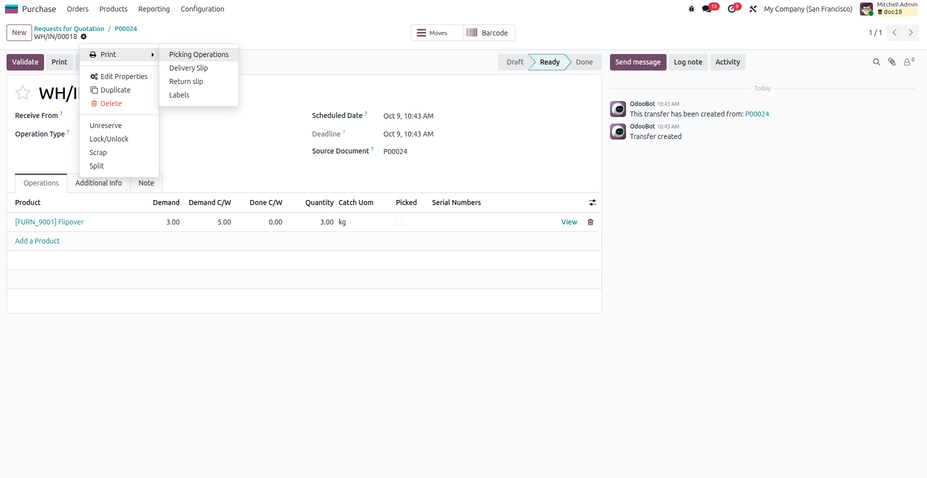The image size is (927, 478).
Task: Mark transfer as favorite with star
Action: tap(23, 92)
